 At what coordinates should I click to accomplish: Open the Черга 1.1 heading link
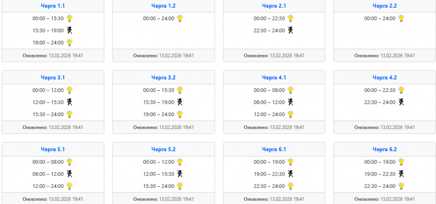point(53,6)
